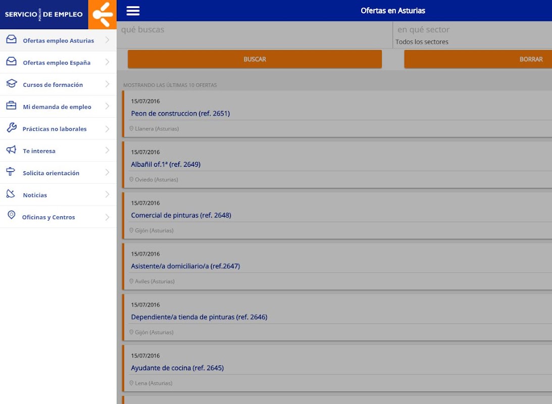Click the Aviles (Asturias) location text

[x=155, y=281]
